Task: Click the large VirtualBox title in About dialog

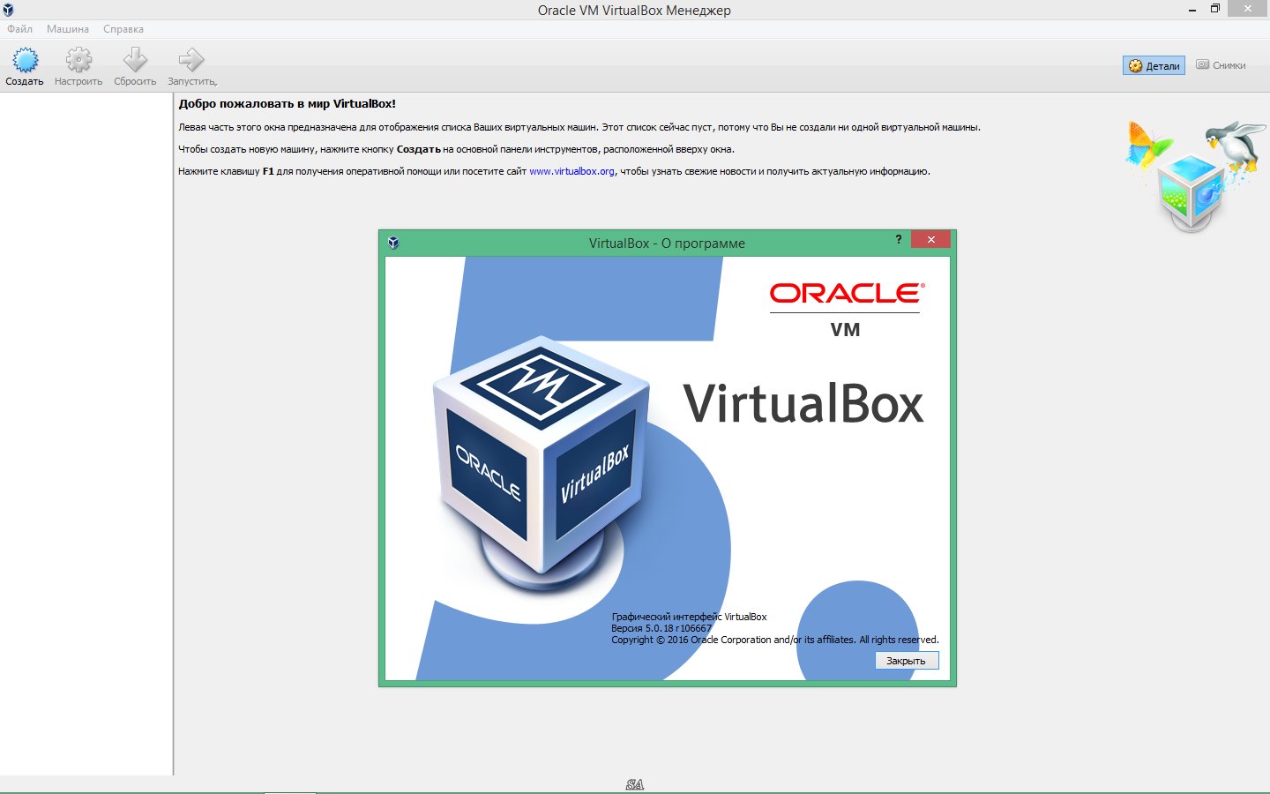Action: (803, 404)
